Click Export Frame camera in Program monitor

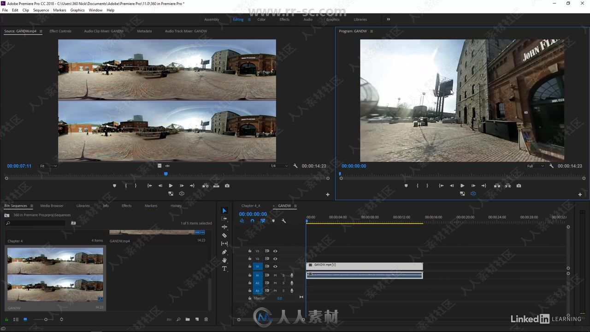coord(519,186)
